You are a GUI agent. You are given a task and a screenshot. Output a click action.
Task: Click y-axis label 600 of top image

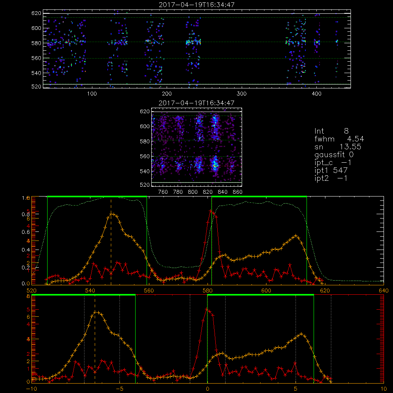(x=36, y=28)
